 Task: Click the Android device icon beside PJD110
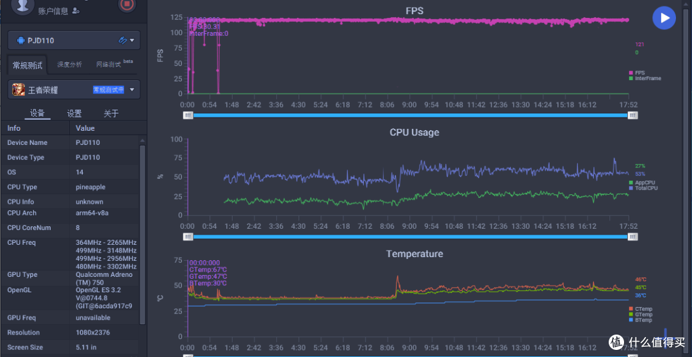[21, 40]
